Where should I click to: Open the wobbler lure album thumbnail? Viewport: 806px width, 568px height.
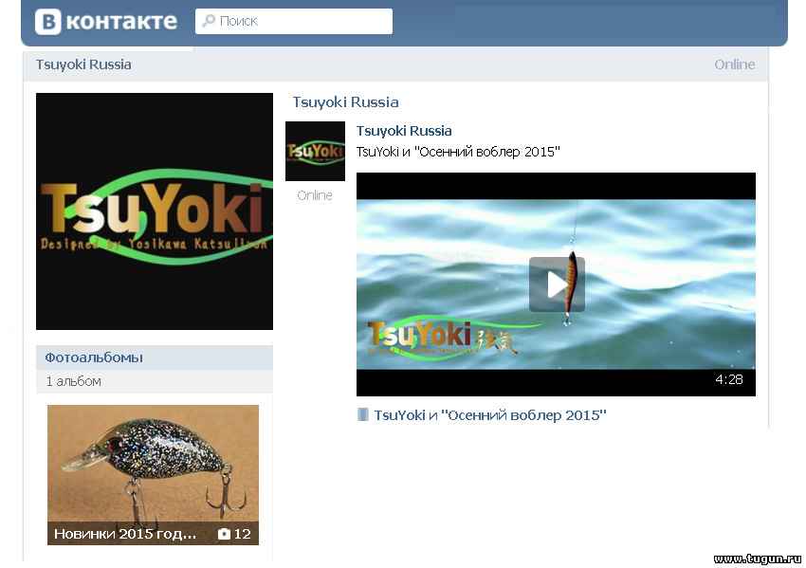[153, 460]
